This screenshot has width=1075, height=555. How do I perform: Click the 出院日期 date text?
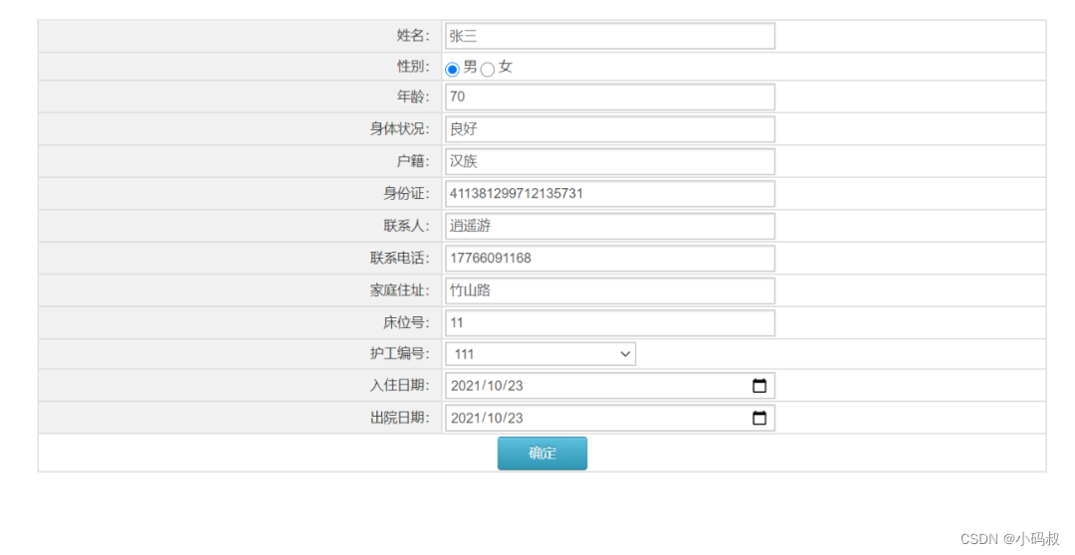[487, 418]
